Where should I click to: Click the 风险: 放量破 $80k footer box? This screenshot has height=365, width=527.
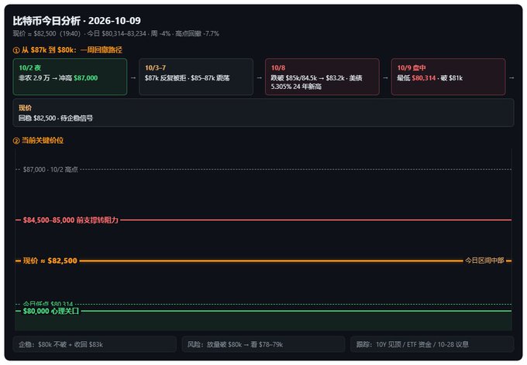(263, 344)
